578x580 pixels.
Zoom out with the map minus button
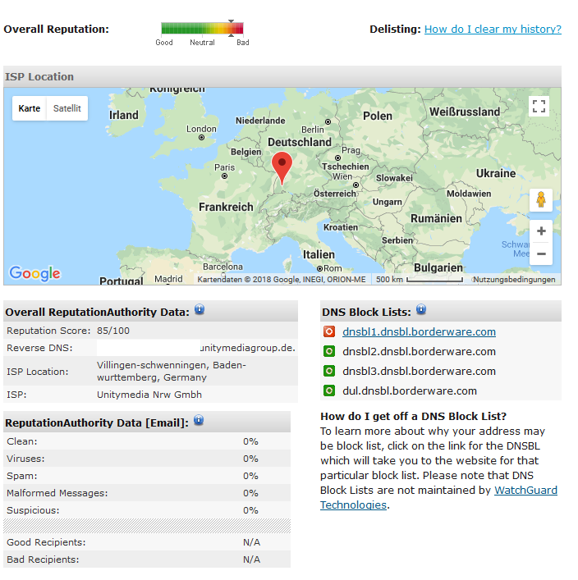pyautogui.click(x=540, y=254)
